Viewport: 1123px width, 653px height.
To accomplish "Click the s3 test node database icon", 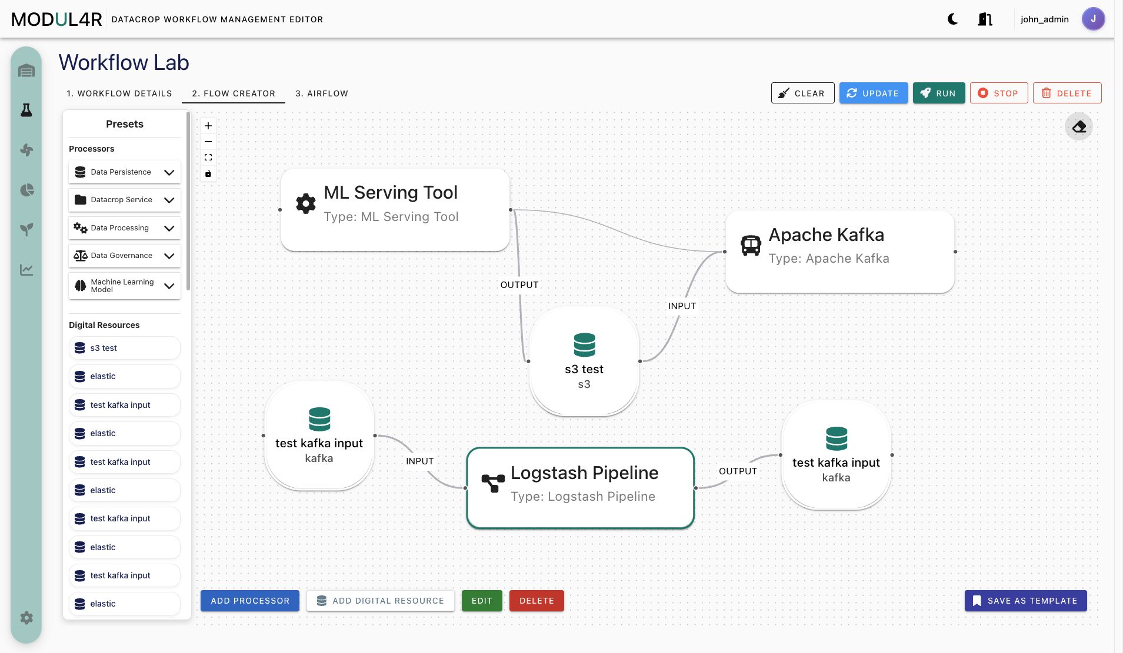I will [x=584, y=344].
